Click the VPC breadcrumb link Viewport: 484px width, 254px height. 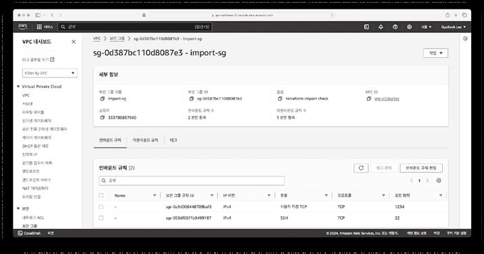coord(97,38)
